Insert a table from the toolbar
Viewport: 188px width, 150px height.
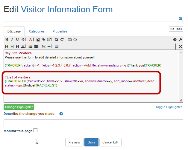[57, 46]
